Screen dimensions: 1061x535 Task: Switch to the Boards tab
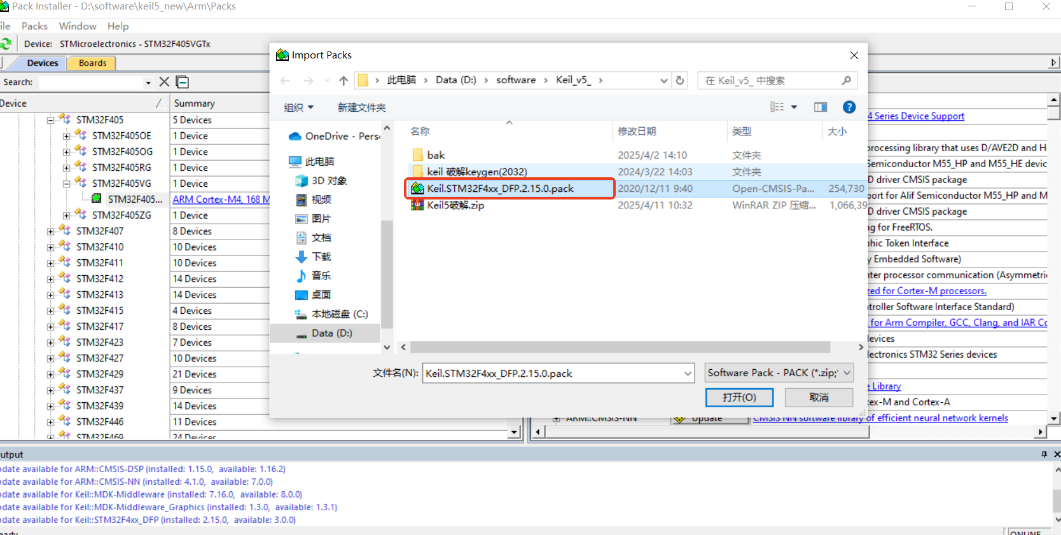(93, 63)
